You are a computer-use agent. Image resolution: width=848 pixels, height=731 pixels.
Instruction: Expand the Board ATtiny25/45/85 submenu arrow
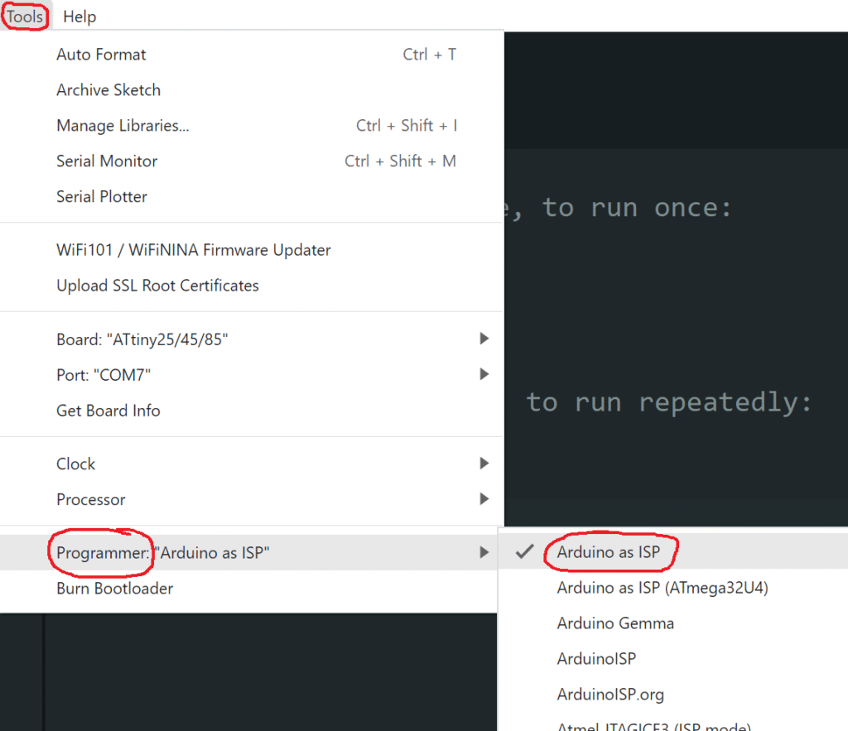[x=484, y=339]
